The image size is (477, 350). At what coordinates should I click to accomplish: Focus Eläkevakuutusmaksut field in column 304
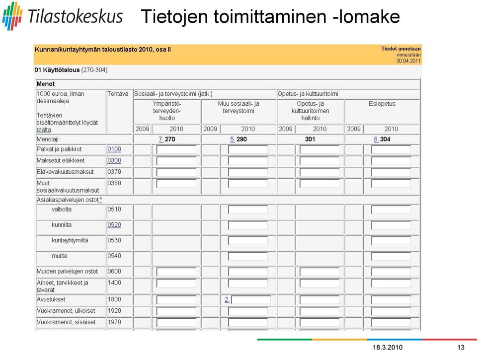[391, 172]
